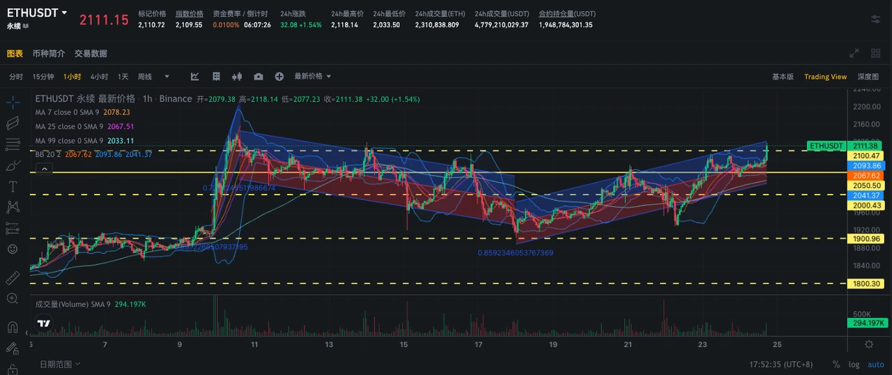Expand the ETHUSDT pair selector dropdown
Screen dimensions: 892x375
(x=65, y=13)
